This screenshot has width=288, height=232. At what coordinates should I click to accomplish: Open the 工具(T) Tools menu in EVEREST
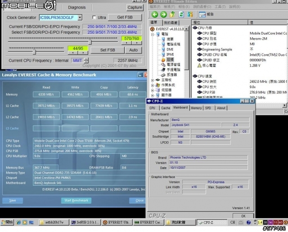pos(220,7)
